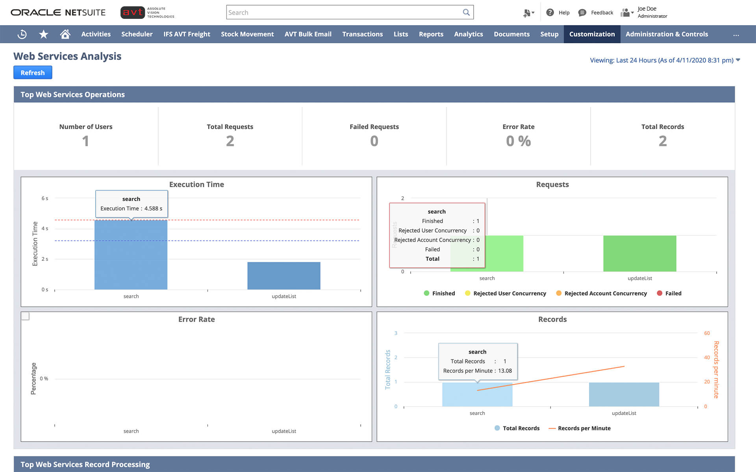The width and height of the screenshot is (756, 472).
Task: Click the Oracle NetSuite logo
Action: click(x=58, y=13)
